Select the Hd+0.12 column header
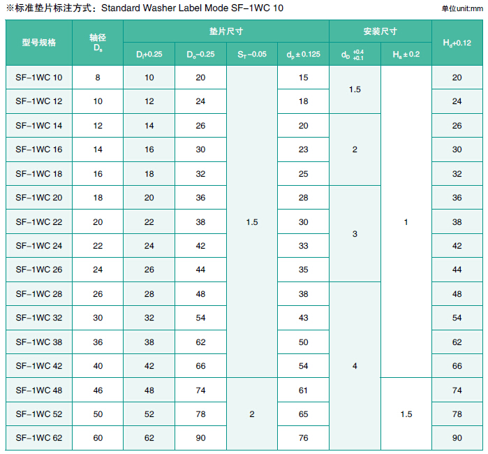 (x=457, y=43)
